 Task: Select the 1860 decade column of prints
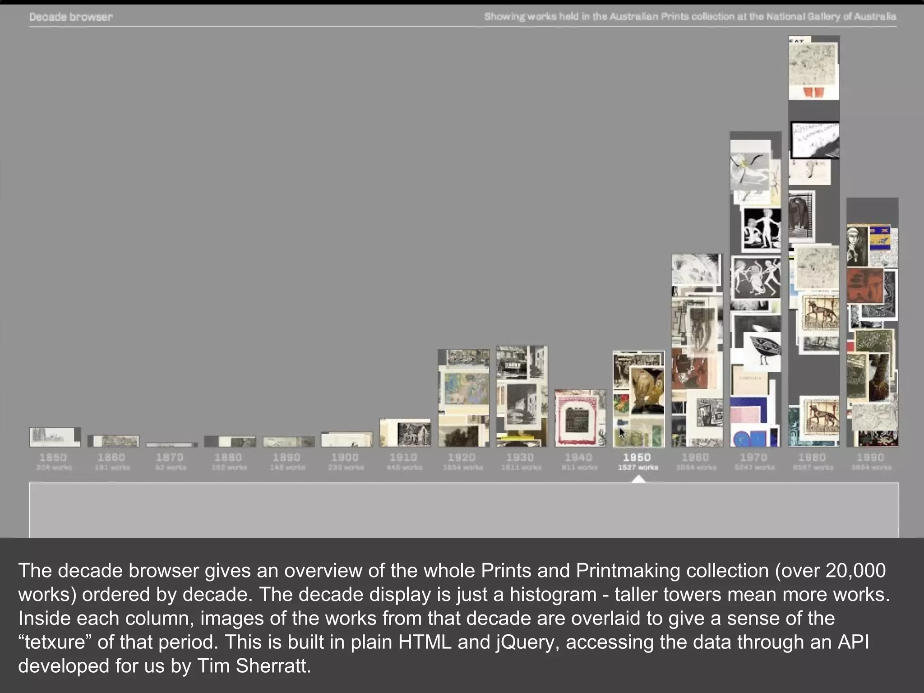tap(113, 441)
